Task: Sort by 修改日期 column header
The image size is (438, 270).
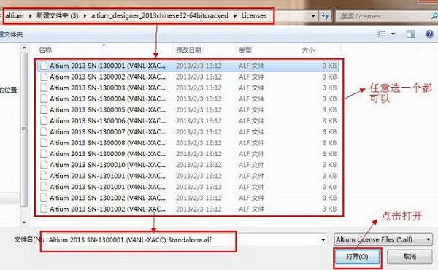Action: (188, 50)
